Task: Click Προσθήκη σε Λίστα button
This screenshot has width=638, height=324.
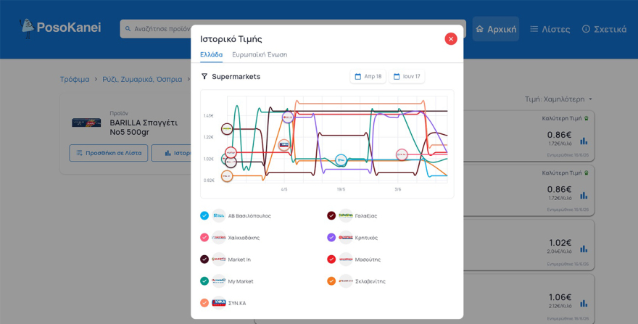Action: click(108, 153)
